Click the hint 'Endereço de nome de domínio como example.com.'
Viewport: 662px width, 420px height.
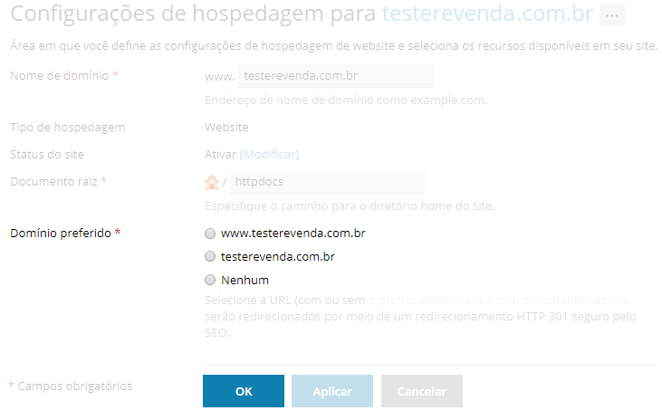tap(346, 100)
